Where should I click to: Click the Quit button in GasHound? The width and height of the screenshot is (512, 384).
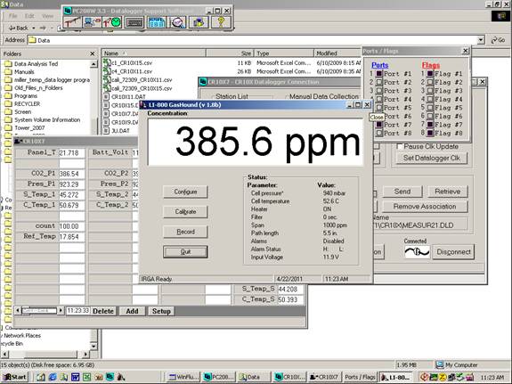185,252
